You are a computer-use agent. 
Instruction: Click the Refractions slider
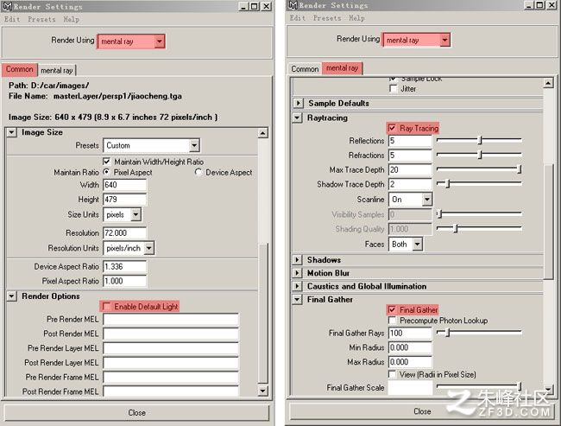coord(479,156)
